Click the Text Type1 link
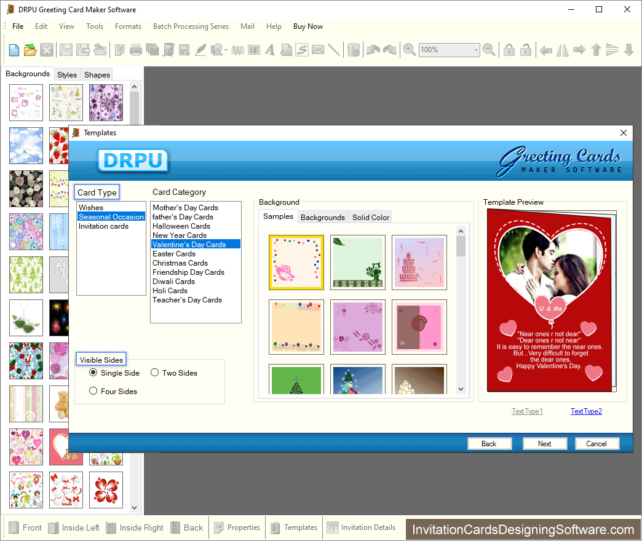 (527, 411)
